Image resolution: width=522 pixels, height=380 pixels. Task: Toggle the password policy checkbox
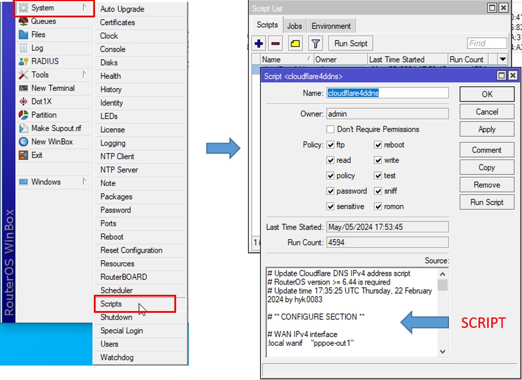point(330,191)
